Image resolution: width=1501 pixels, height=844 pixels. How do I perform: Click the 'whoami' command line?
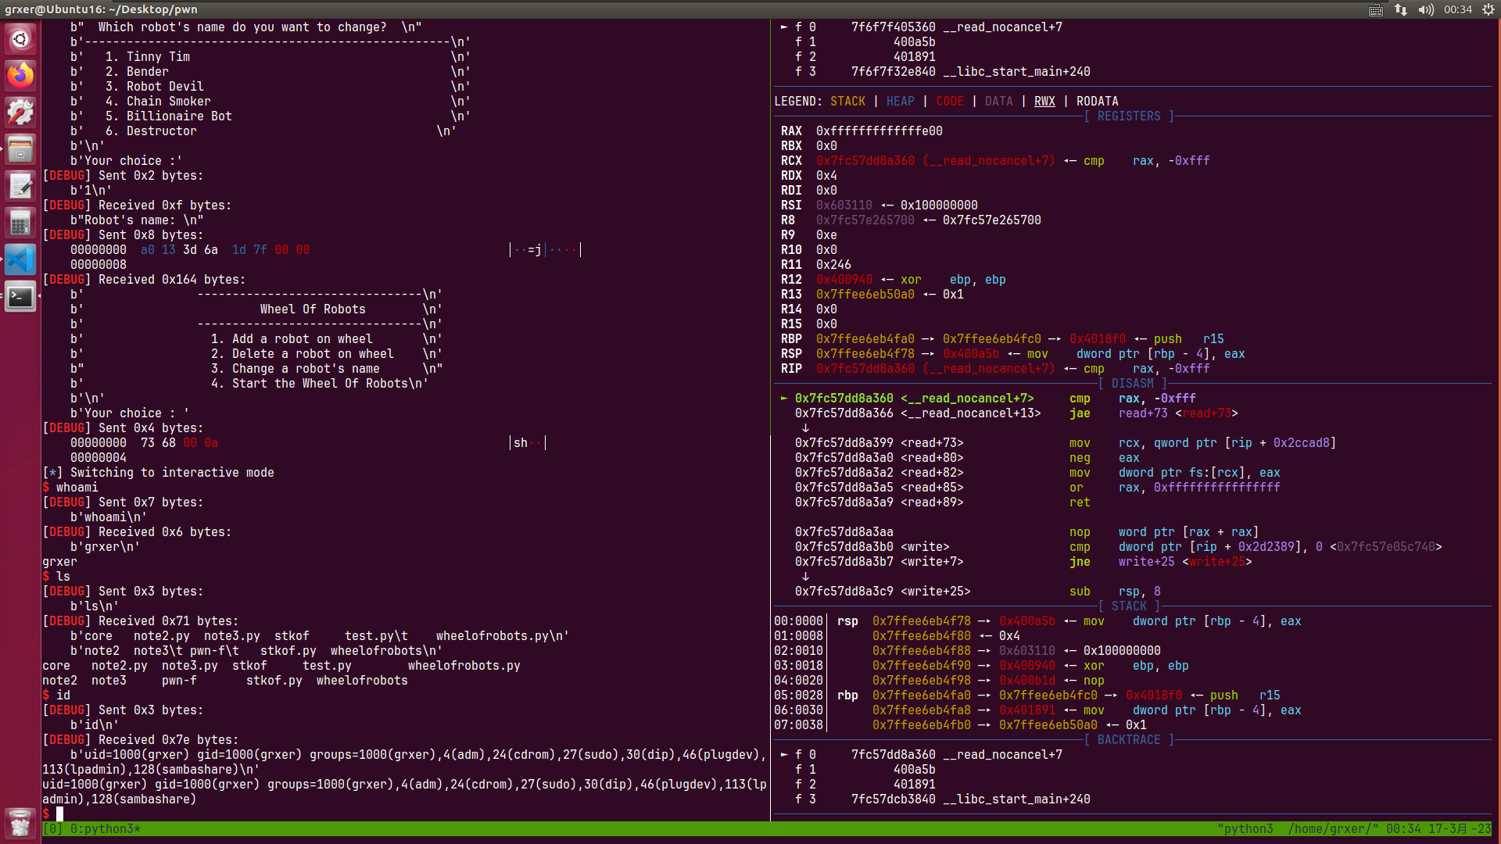70,487
